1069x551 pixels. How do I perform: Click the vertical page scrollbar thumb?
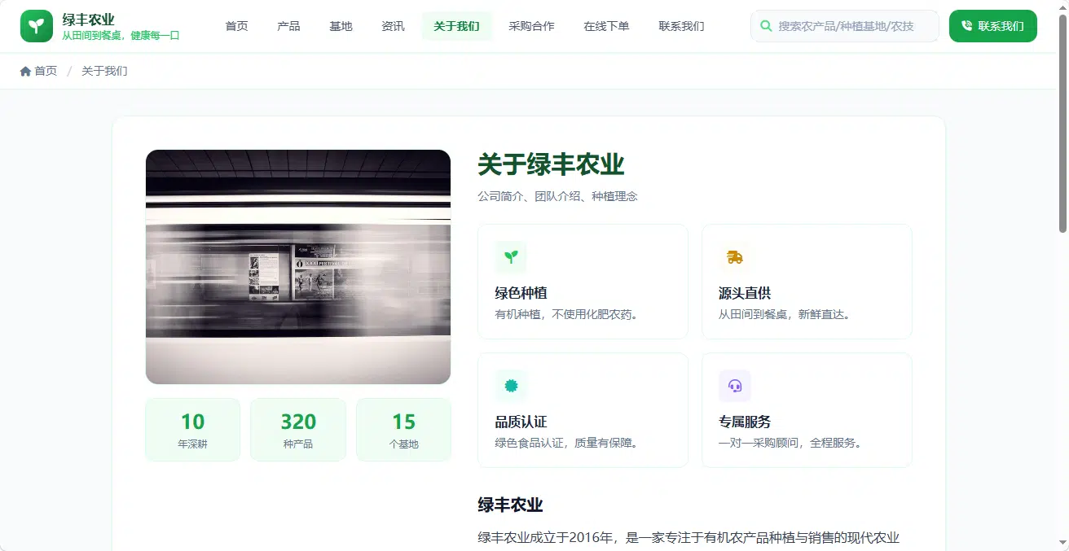coord(1063,122)
